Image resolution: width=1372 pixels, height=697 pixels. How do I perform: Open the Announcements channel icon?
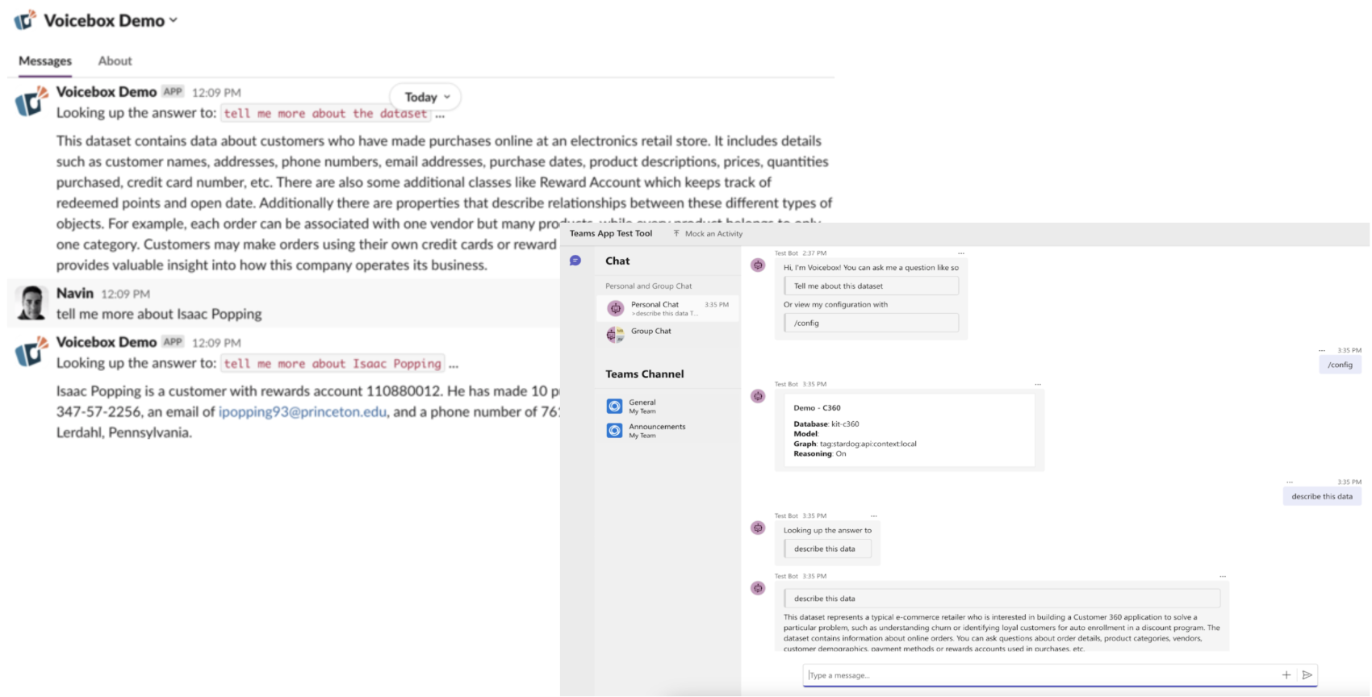pos(614,431)
